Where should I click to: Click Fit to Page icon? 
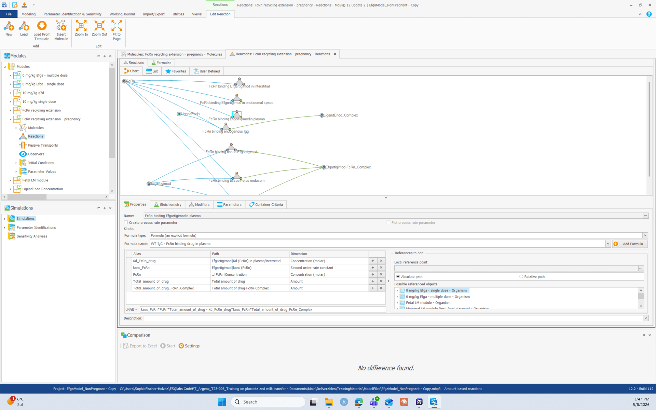click(117, 26)
